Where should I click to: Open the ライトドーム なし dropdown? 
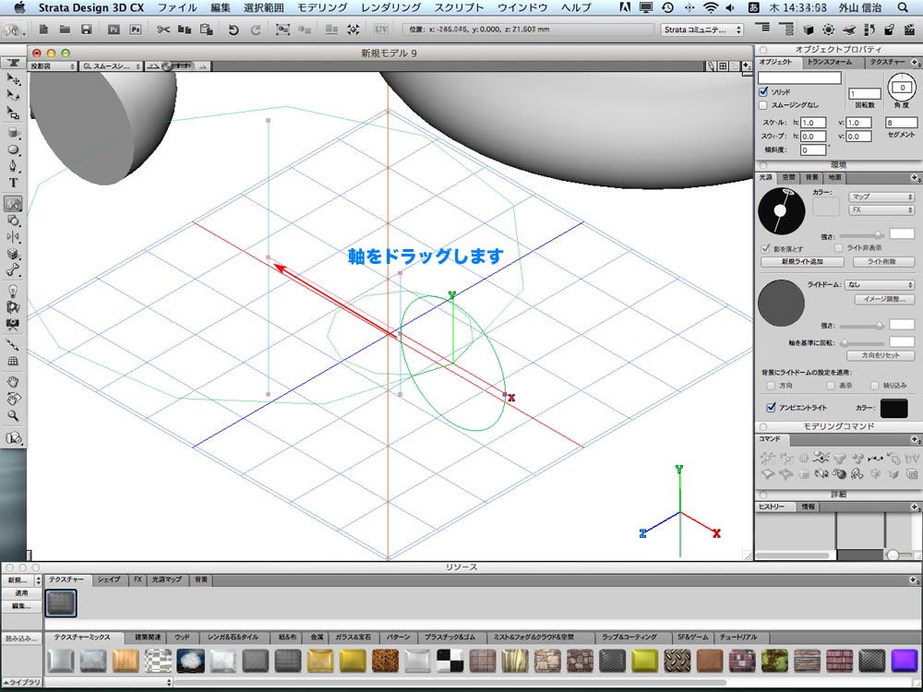pos(880,285)
